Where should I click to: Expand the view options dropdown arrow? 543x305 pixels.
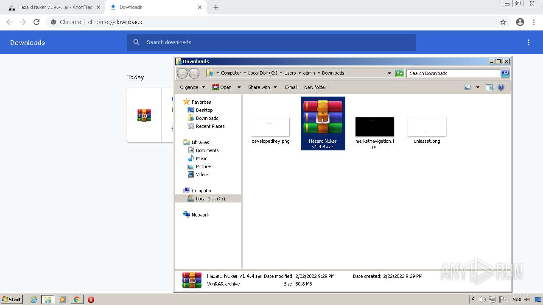click(478, 87)
